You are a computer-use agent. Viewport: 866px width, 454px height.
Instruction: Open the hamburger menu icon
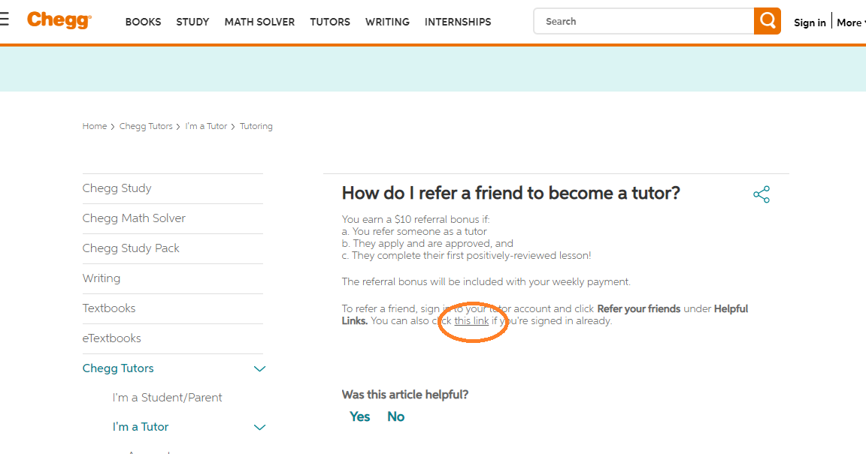[x=4, y=20]
